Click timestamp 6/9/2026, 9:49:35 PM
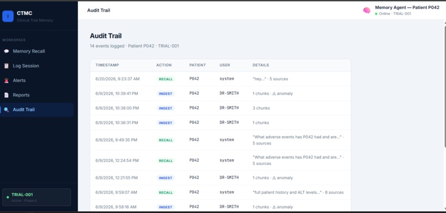Image resolution: width=446 pixels, height=213 pixels. click(x=116, y=140)
